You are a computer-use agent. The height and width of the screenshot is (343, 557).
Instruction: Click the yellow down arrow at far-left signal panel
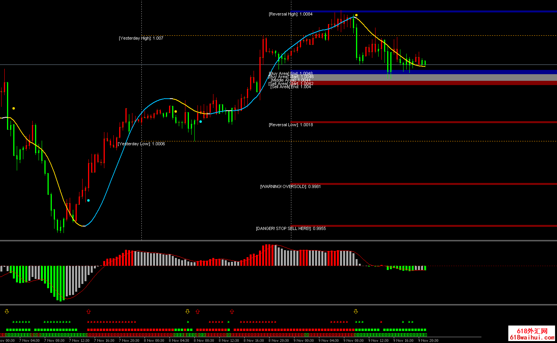(7, 312)
